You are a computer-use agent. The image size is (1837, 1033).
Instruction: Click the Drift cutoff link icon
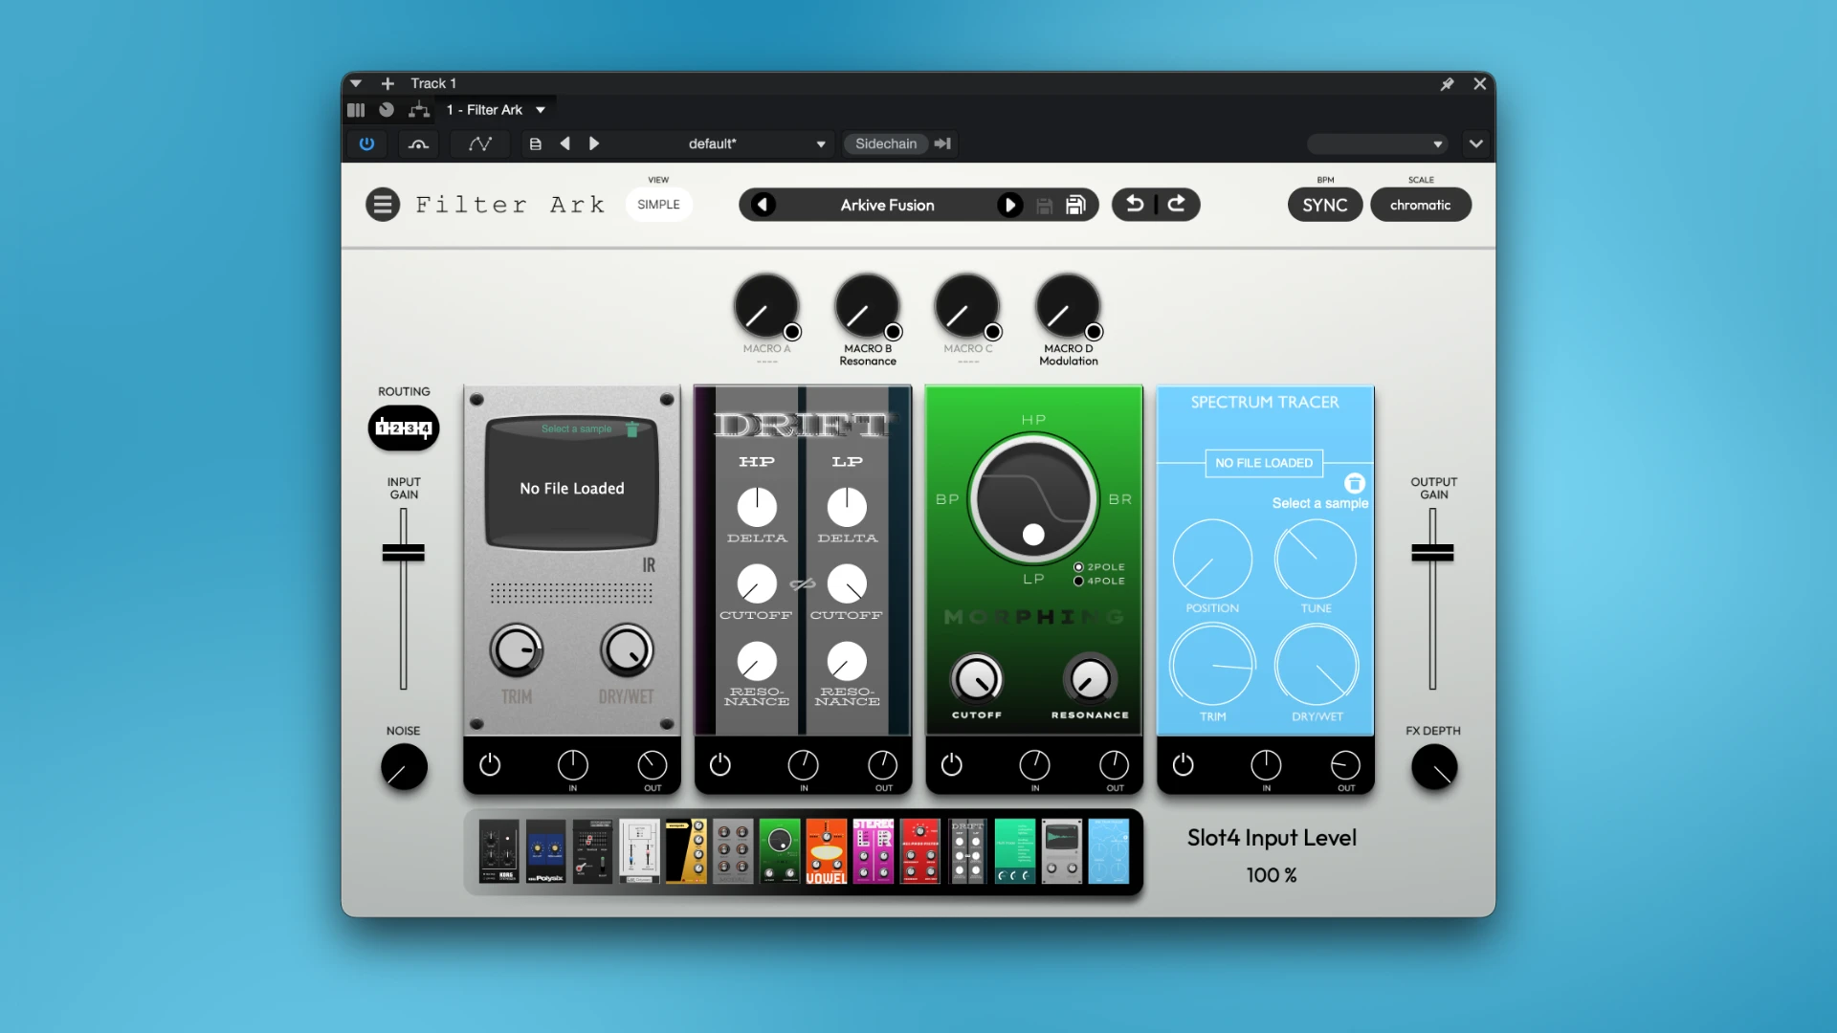pos(802,584)
